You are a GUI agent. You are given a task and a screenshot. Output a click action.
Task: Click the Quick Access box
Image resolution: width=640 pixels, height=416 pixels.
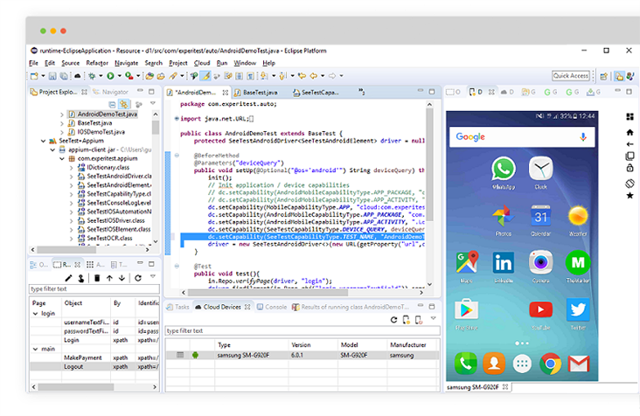(x=571, y=76)
